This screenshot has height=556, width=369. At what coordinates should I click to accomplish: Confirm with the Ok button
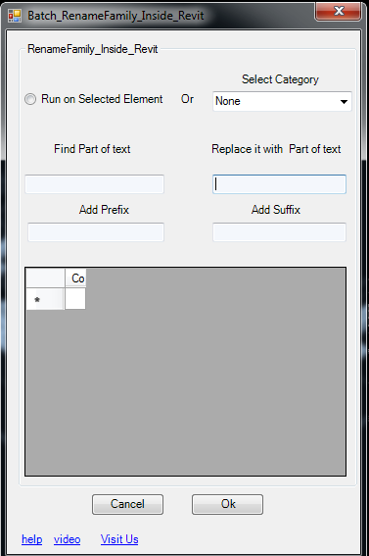click(227, 504)
